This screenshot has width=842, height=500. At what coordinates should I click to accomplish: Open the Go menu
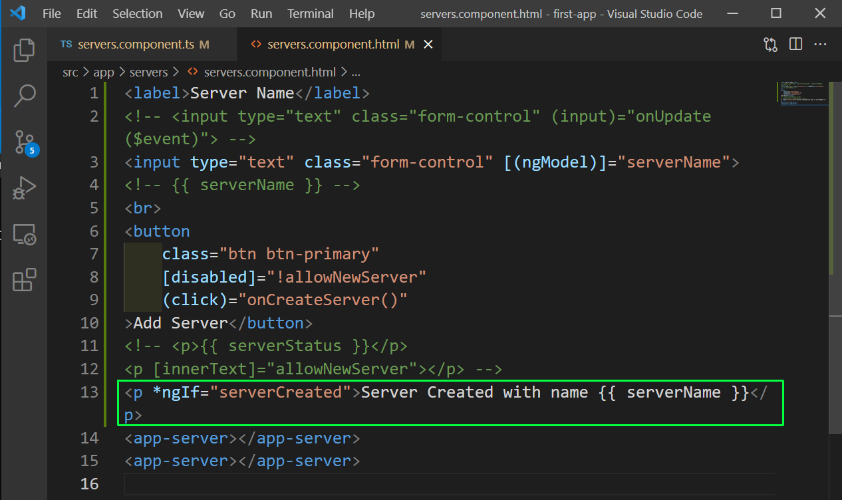pyautogui.click(x=227, y=13)
